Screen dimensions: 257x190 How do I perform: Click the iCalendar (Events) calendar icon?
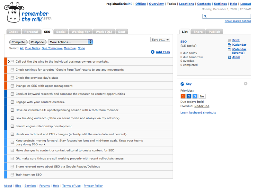229,50
